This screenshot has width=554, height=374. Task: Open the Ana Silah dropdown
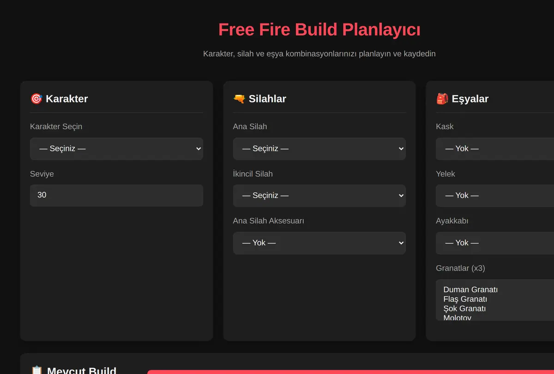pos(319,148)
